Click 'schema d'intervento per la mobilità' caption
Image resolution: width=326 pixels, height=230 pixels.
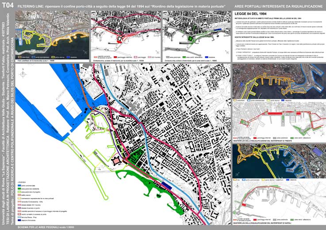tap(119, 61)
